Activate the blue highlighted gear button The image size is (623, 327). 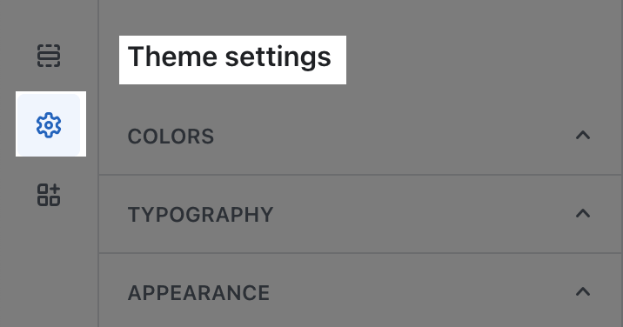pos(49,125)
